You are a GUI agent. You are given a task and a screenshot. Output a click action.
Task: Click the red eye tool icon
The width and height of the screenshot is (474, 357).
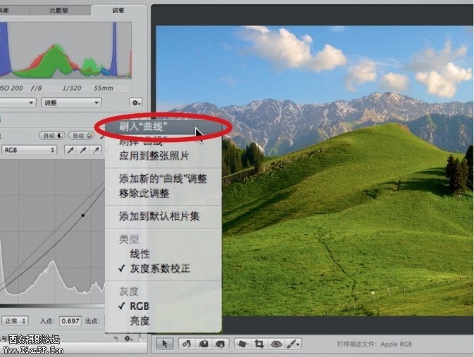(276, 344)
